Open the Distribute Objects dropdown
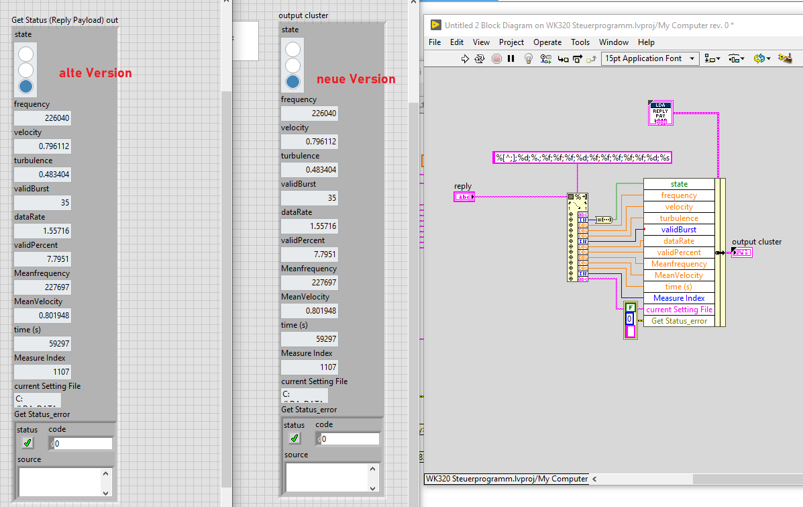 736,59
